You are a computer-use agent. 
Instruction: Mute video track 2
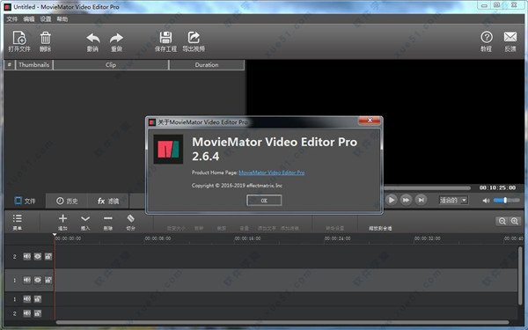coord(27,257)
